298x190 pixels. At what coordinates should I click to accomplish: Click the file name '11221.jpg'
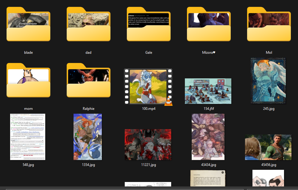pyautogui.click(x=149, y=164)
